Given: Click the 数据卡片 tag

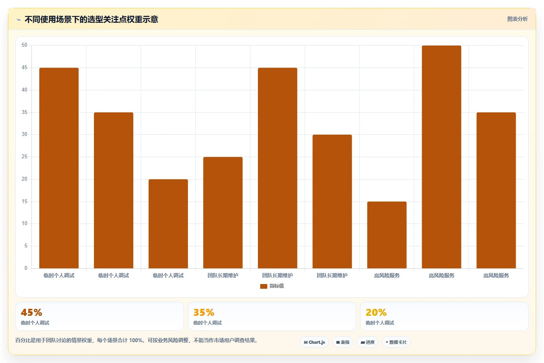Looking at the screenshot, I should pos(396,342).
